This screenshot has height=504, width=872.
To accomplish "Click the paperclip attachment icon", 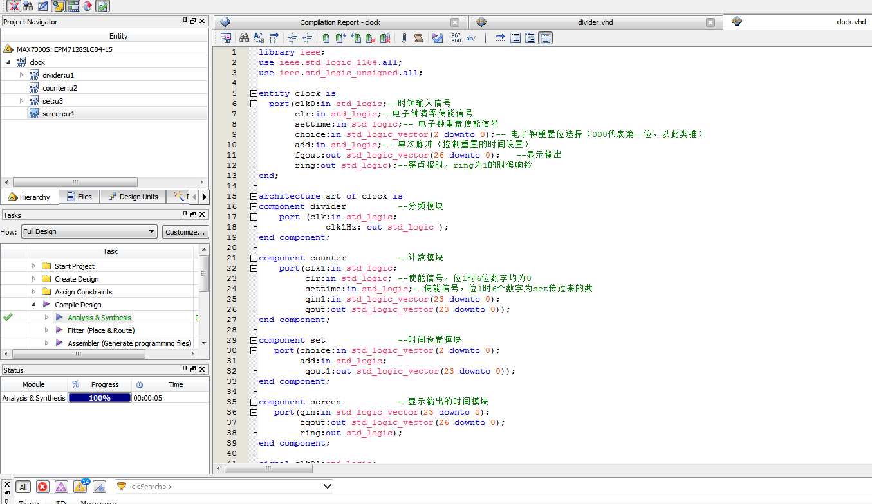I will (404, 38).
